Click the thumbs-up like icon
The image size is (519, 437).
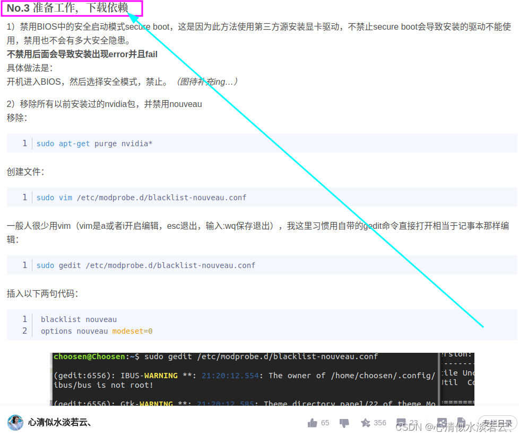click(312, 423)
